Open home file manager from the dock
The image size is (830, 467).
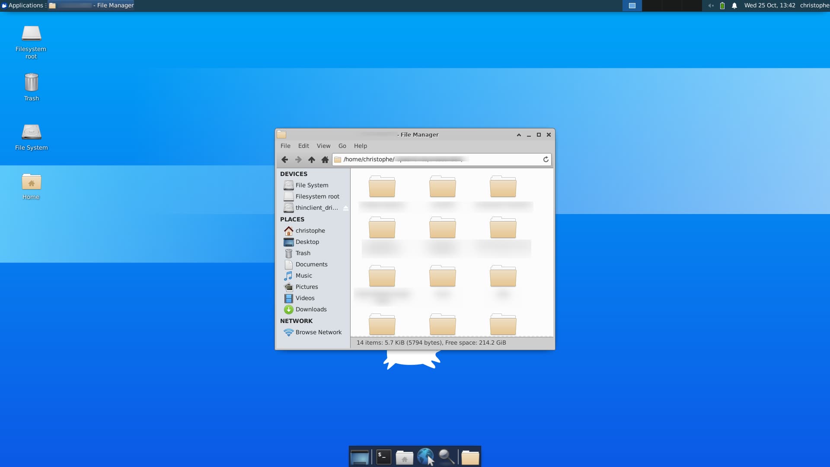404,457
